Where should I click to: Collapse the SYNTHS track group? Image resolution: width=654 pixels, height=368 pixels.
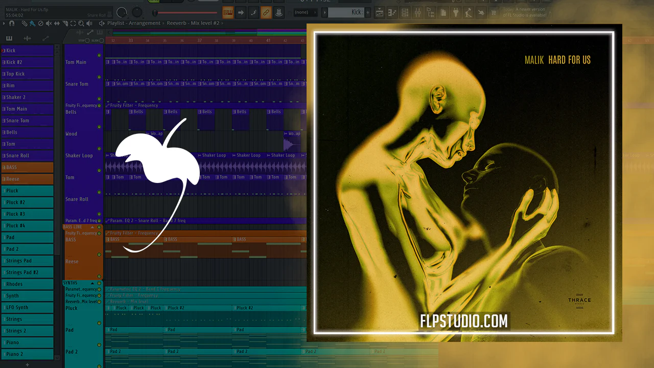92,283
